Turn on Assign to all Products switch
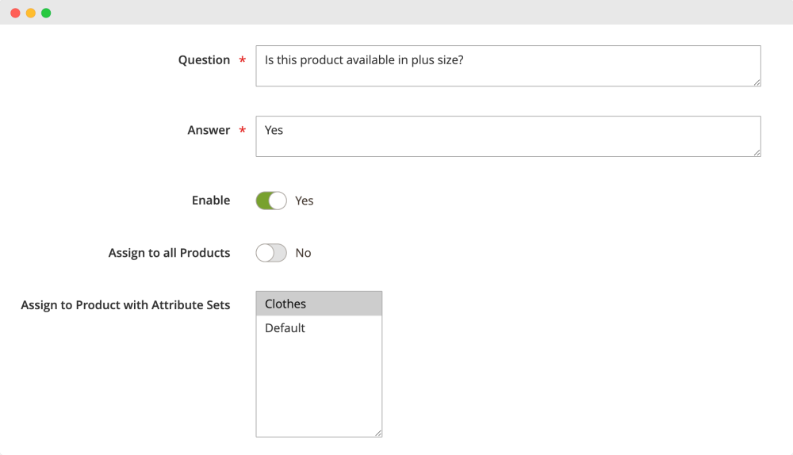This screenshot has height=455, width=793. pos(271,253)
